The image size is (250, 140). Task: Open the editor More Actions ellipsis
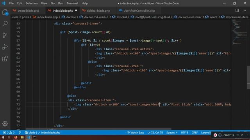pos(244,10)
